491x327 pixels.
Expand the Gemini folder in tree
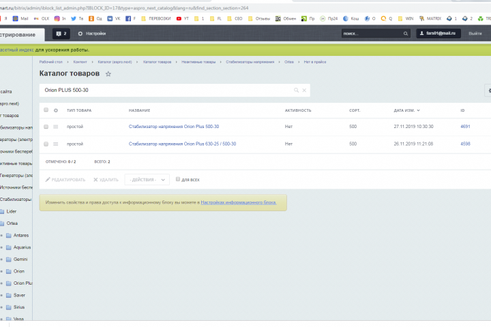(x=1, y=259)
